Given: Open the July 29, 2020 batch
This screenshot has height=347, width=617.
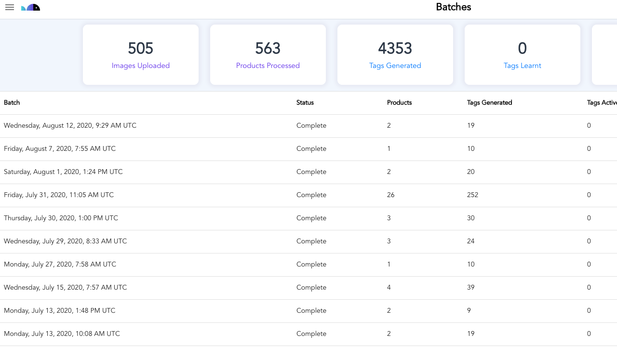Looking at the screenshot, I should pos(66,241).
